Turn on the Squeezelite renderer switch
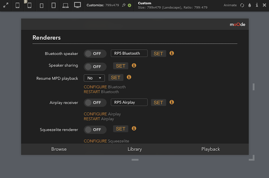The width and height of the screenshot is (269, 178). [95, 130]
